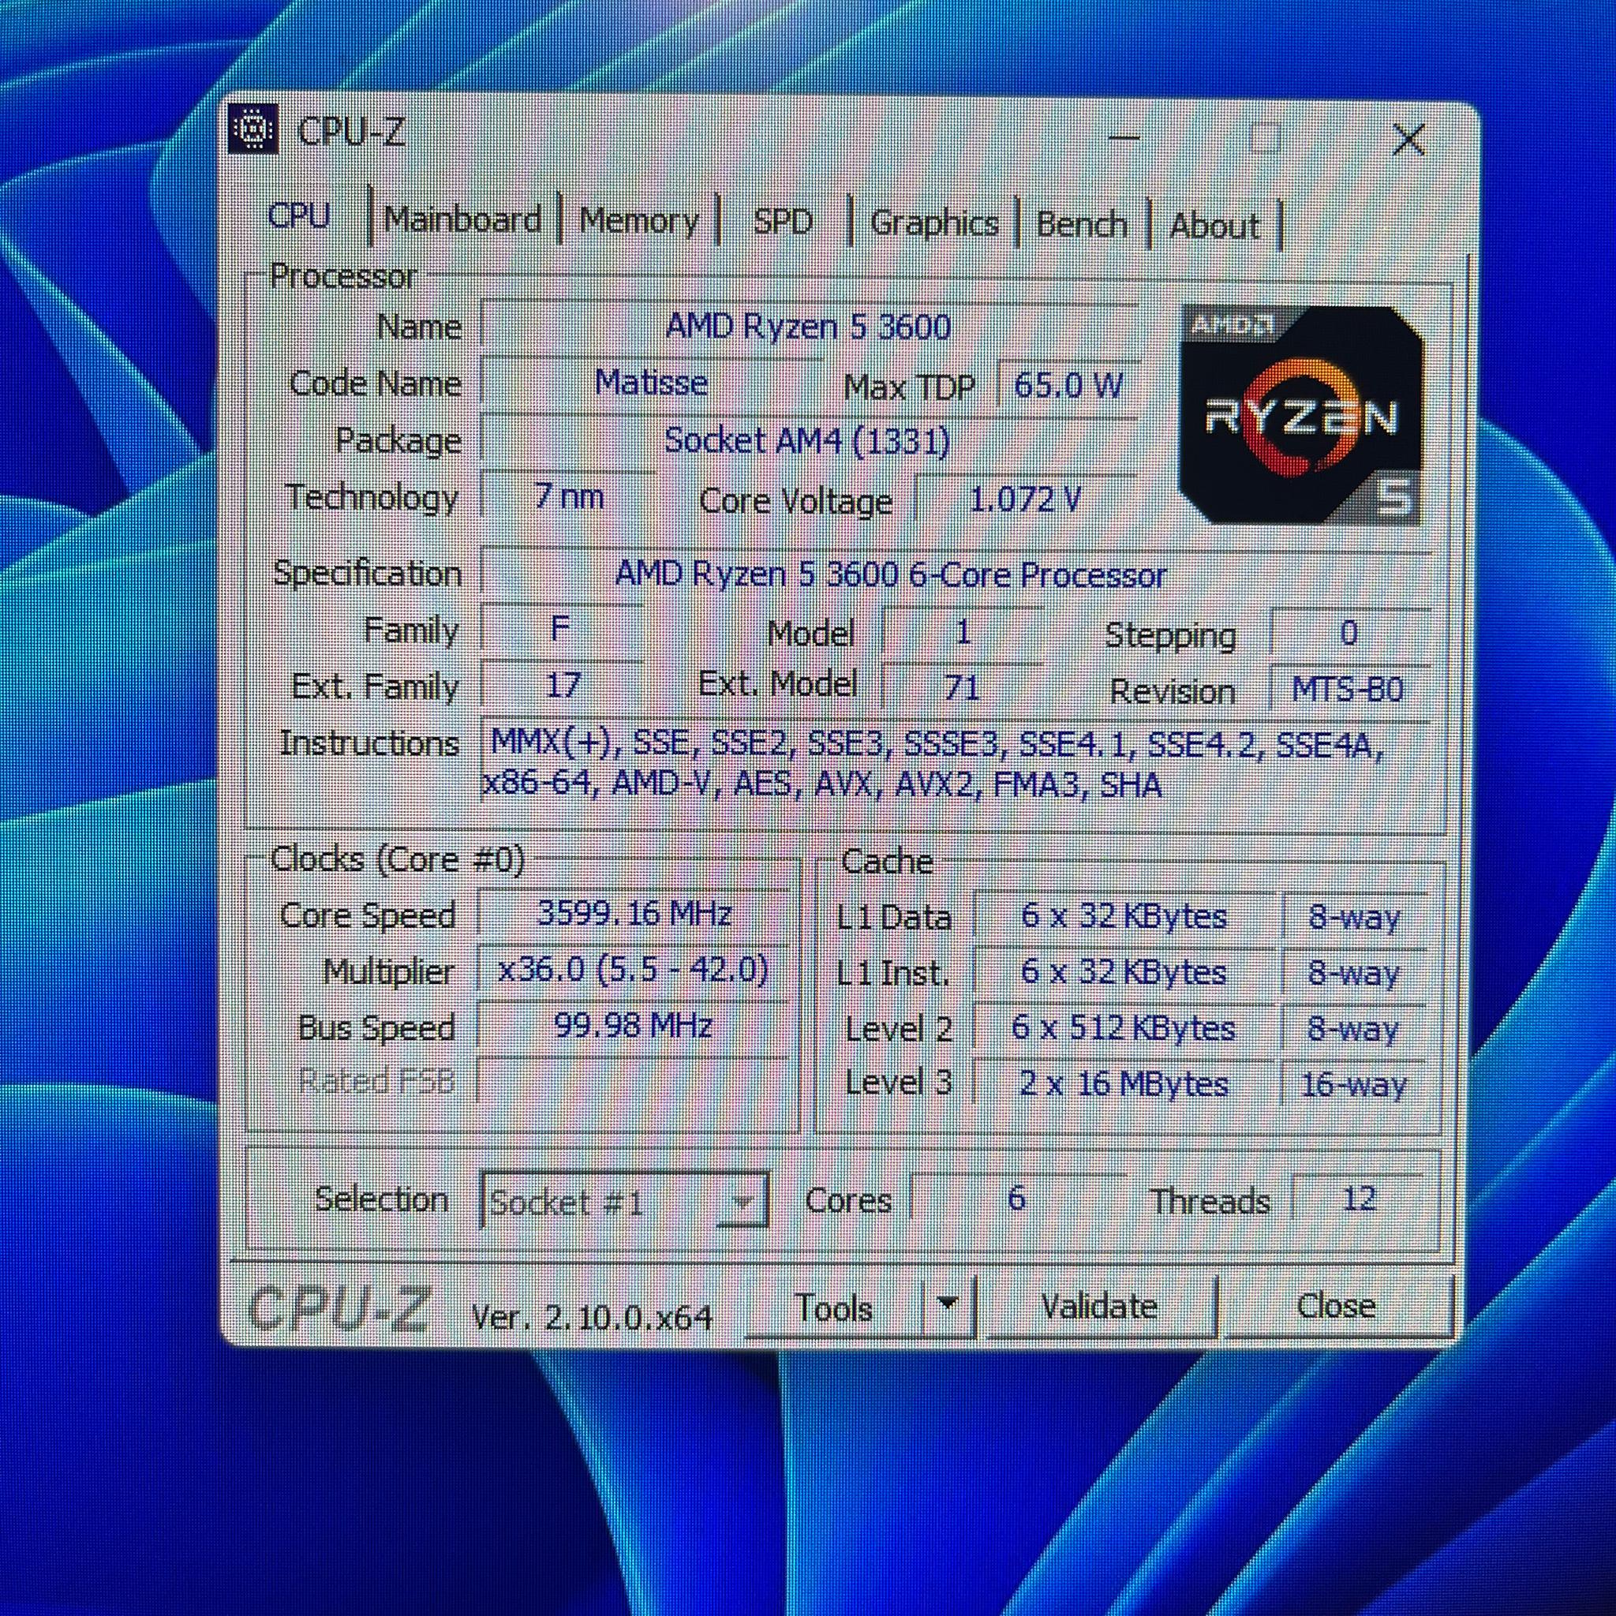Image resolution: width=1616 pixels, height=1616 pixels.
Task: Click the Family value F
Action: pyautogui.click(x=561, y=629)
